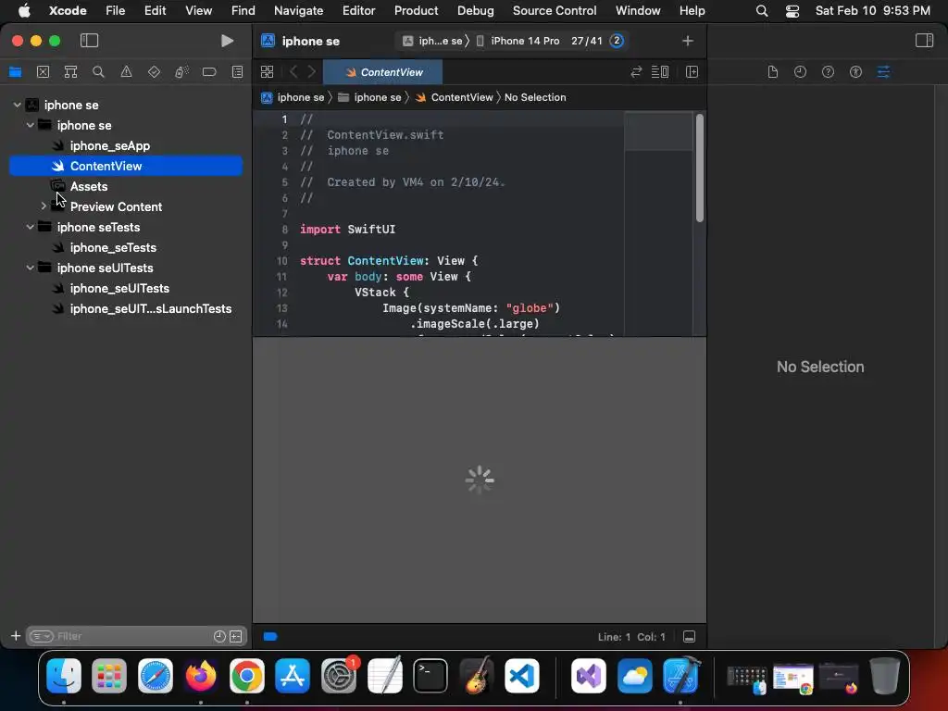Collapse the iphone se project root
The image size is (948, 711).
pyautogui.click(x=17, y=105)
